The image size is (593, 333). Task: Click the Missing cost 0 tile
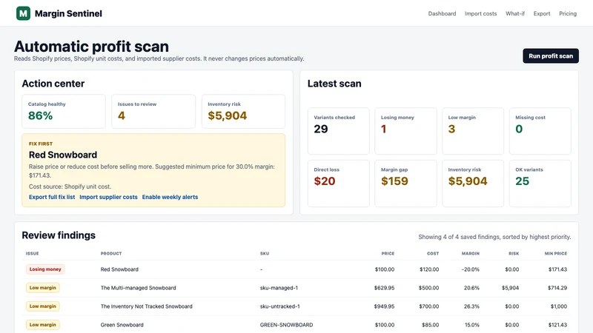click(540, 131)
